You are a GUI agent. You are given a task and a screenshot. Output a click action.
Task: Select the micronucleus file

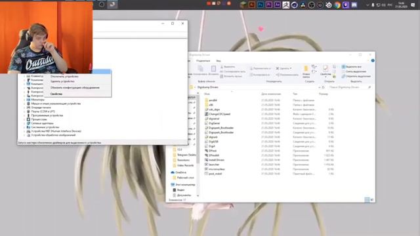tap(217, 169)
